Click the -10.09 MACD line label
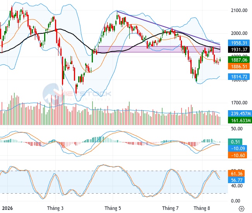Screen dimensions: 252x213 tap(238, 148)
